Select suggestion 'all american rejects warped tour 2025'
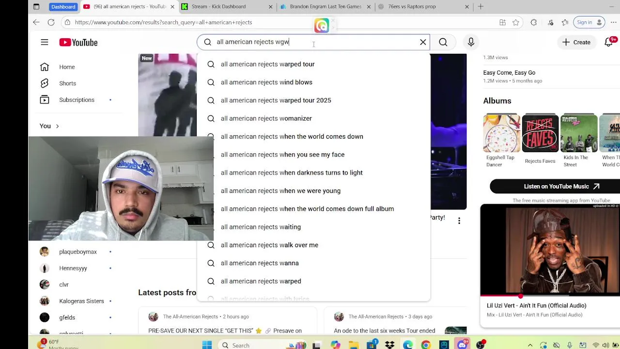 pyautogui.click(x=313, y=100)
